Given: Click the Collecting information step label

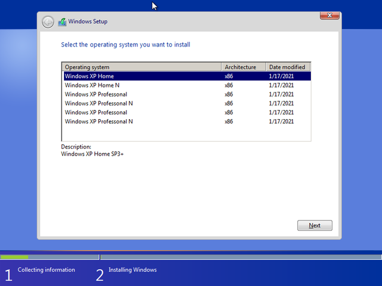Looking at the screenshot, I should click(x=47, y=270).
